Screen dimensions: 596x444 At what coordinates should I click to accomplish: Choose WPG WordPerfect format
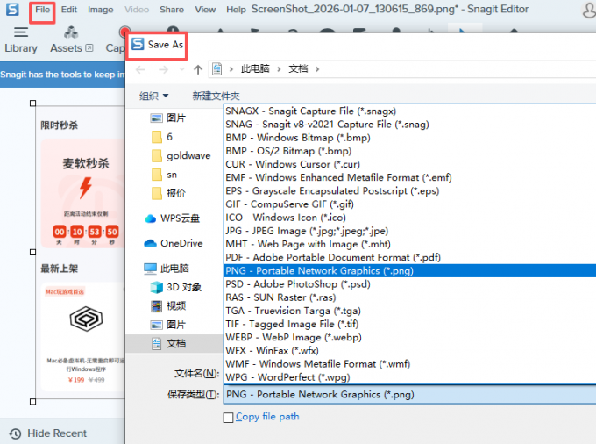coord(410,377)
